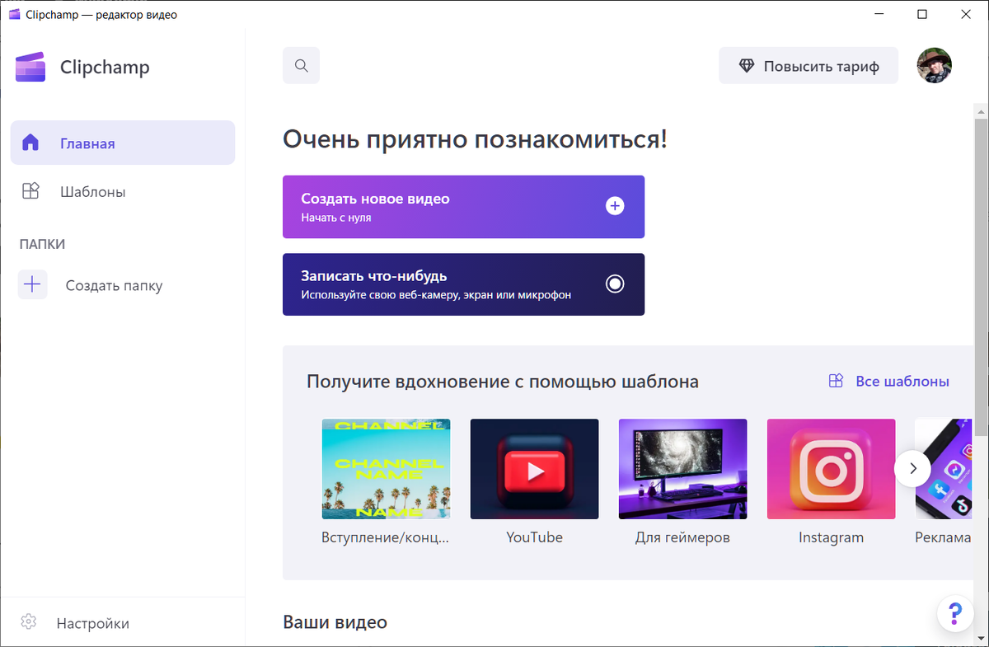Image resolution: width=989 pixels, height=647 pixels.
Task: Open the Для геймеров template
Action: [682, 468]
